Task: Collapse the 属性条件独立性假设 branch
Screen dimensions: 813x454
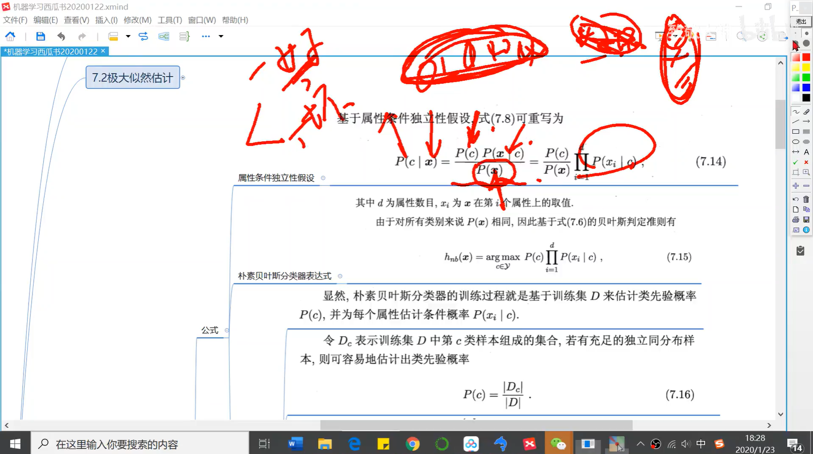Action: [x=323, y=178]
